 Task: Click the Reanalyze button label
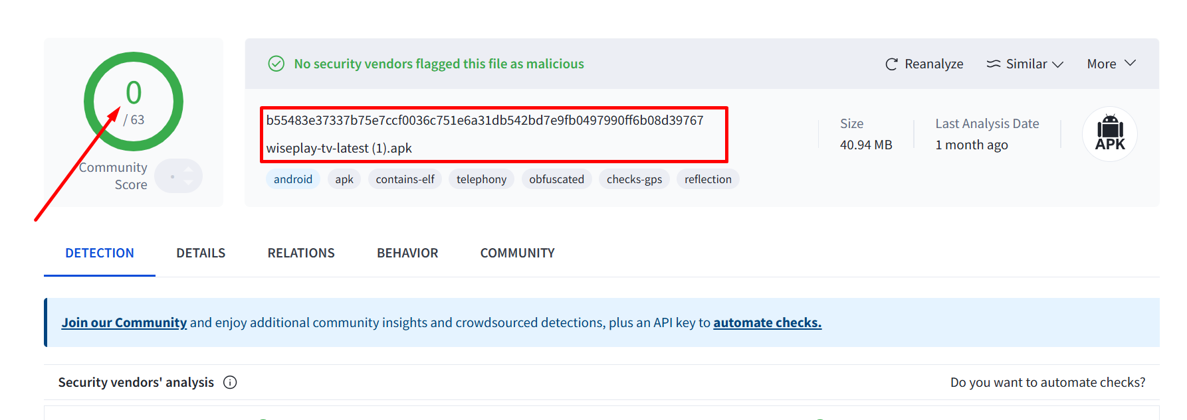934,64
